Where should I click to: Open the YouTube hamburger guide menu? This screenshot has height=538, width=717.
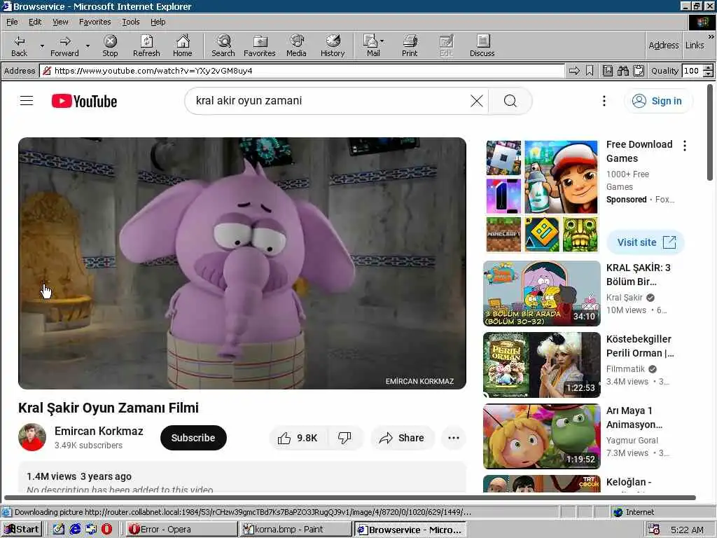[27, 101]
